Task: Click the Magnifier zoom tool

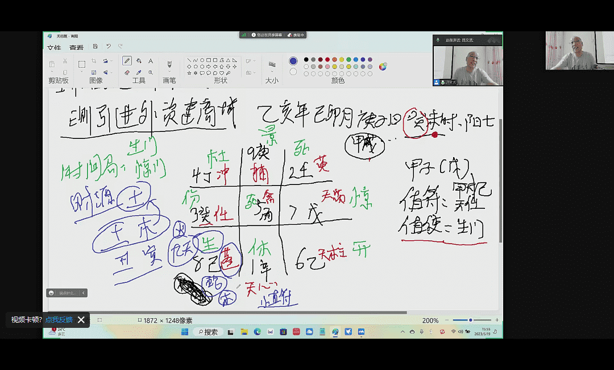Action: 151,72
